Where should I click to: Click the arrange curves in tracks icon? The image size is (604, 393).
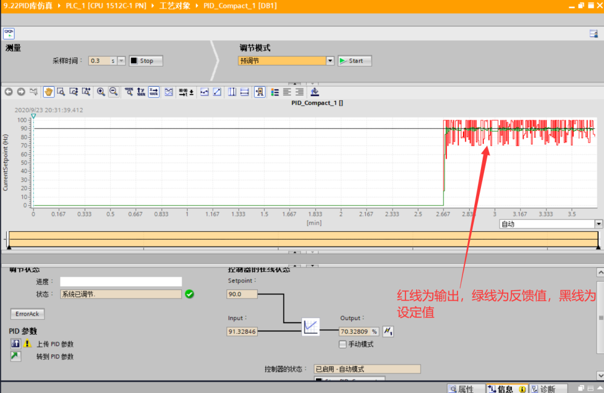169,92
